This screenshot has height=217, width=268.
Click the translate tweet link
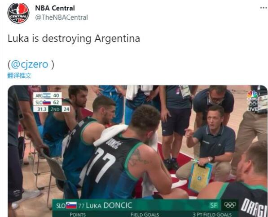coord(19,76)
